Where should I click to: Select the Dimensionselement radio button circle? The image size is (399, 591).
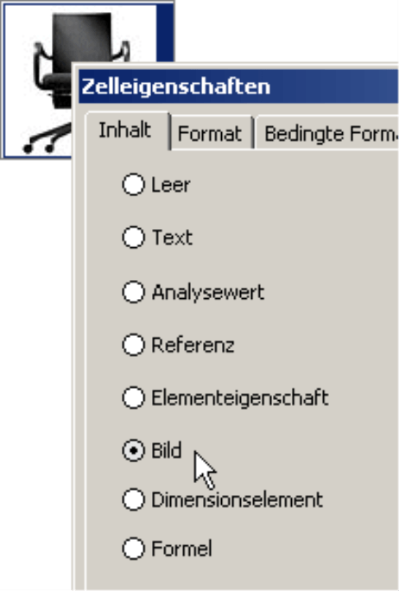pos(133,499)
